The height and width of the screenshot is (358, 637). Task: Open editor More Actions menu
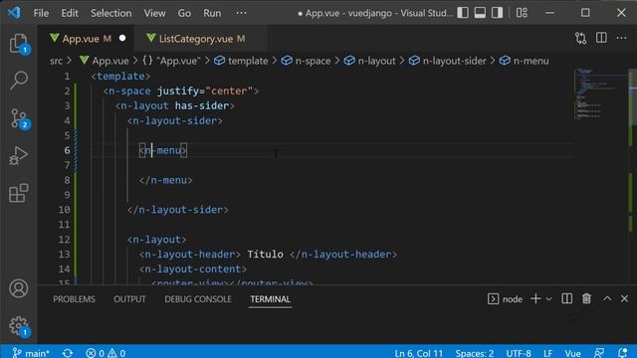(x=621, y=38)
